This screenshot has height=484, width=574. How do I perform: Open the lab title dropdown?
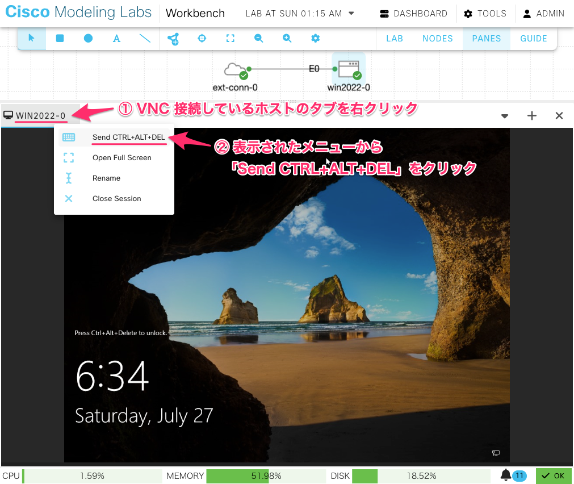coord(351,14)
